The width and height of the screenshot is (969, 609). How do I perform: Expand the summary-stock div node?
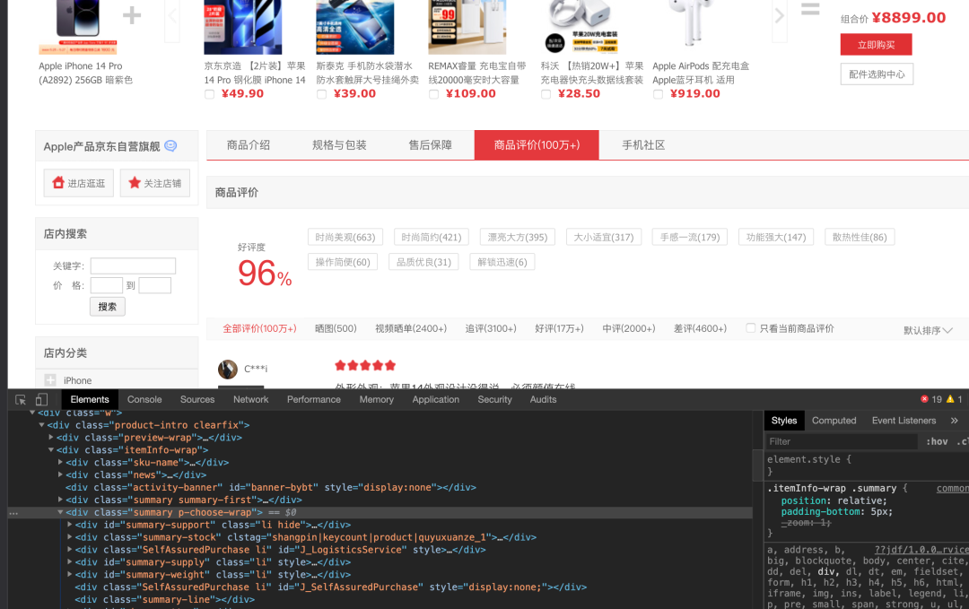70,537
